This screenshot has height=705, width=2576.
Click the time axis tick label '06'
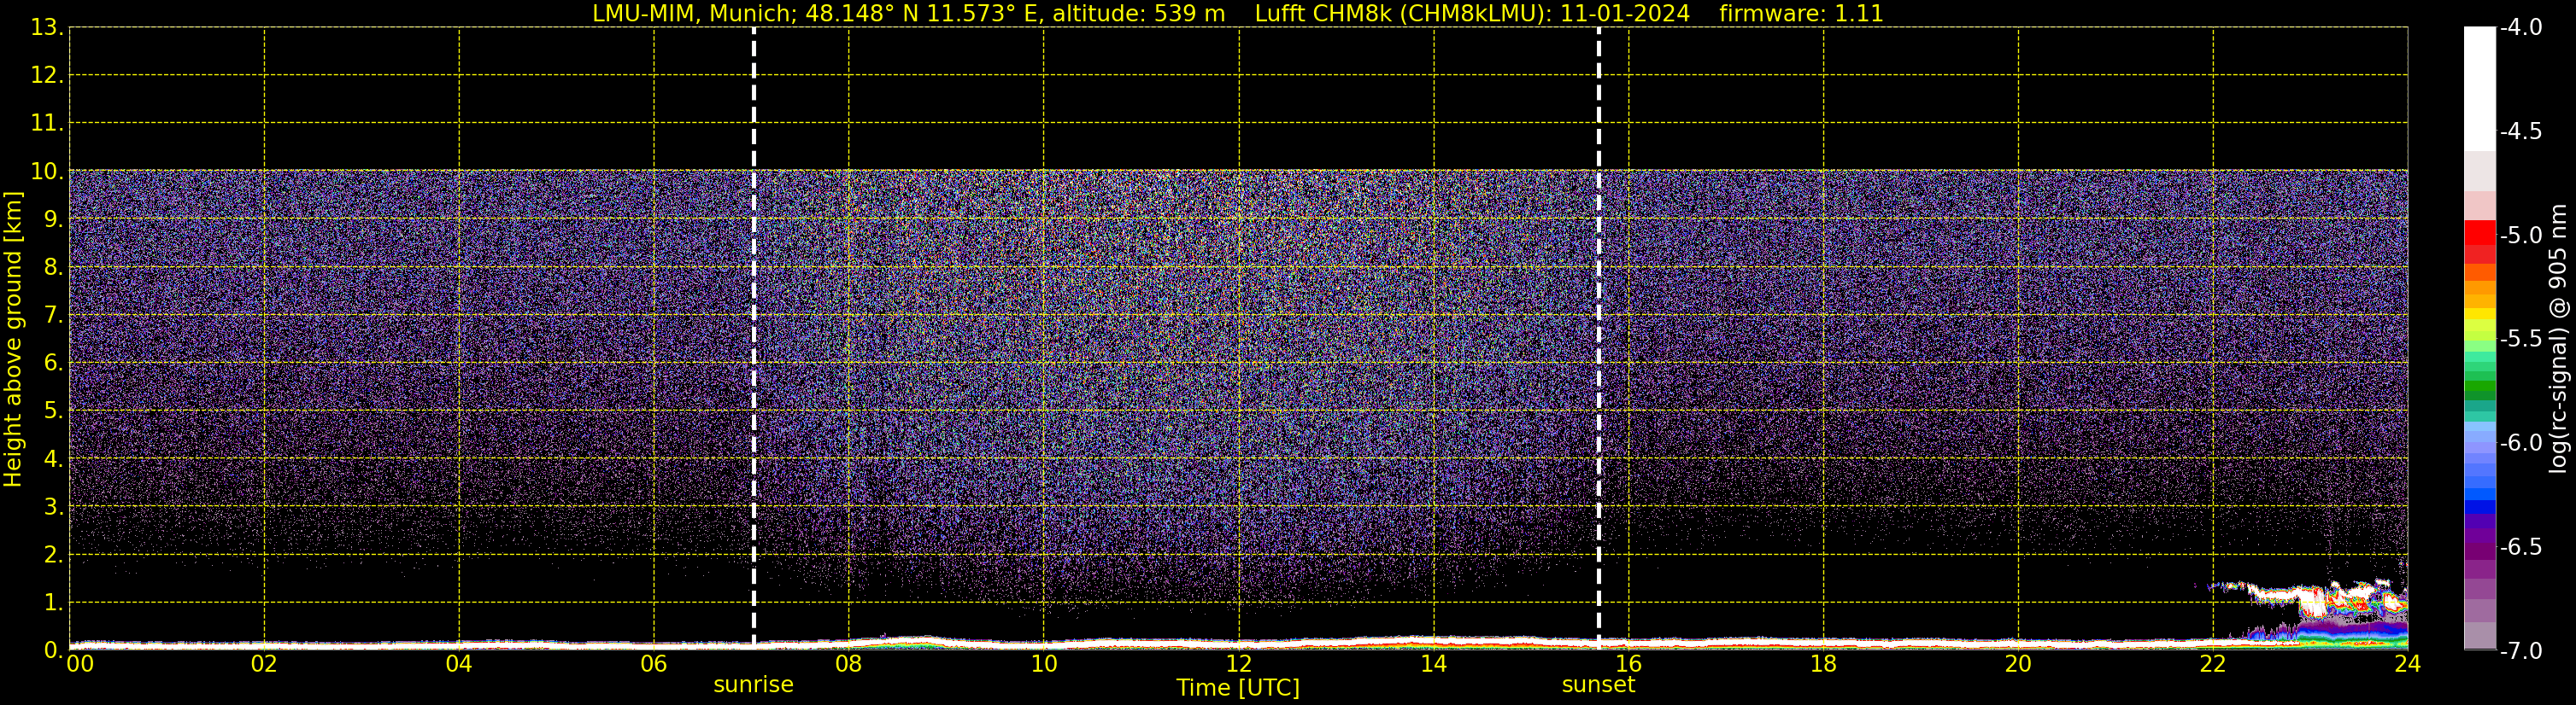coord(653,664)
